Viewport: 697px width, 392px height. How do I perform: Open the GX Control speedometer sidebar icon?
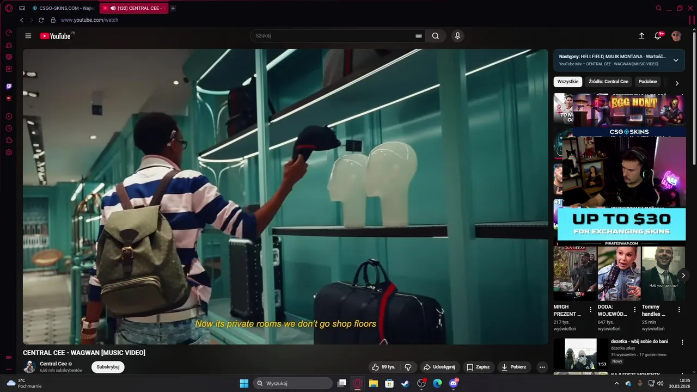9,33
